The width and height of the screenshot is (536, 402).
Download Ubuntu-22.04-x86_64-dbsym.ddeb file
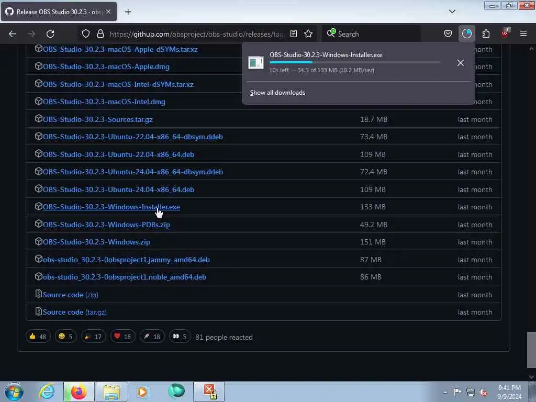132,137
